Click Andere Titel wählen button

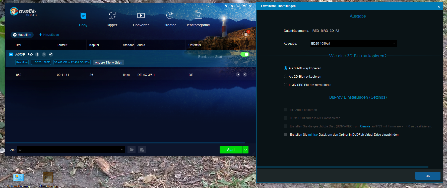tap(109, 62)
